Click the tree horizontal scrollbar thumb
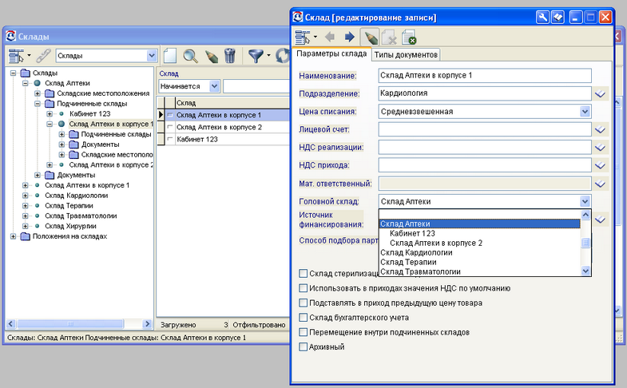627x388 pixels. [70, 323]
